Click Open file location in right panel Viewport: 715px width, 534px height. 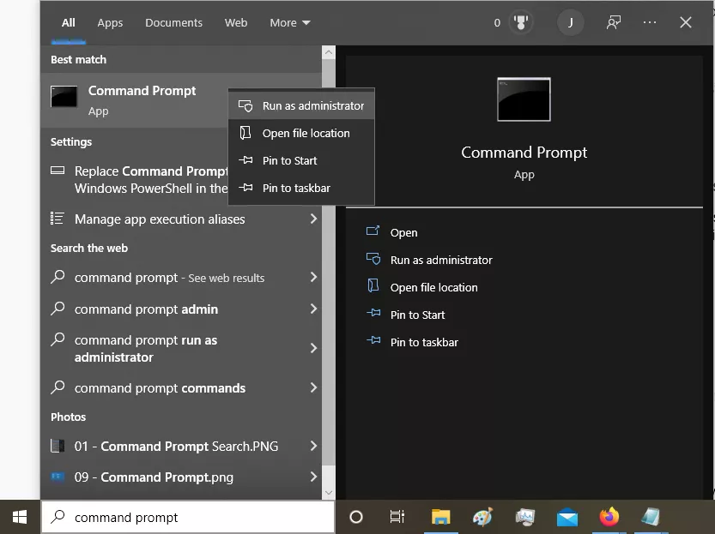433,288
